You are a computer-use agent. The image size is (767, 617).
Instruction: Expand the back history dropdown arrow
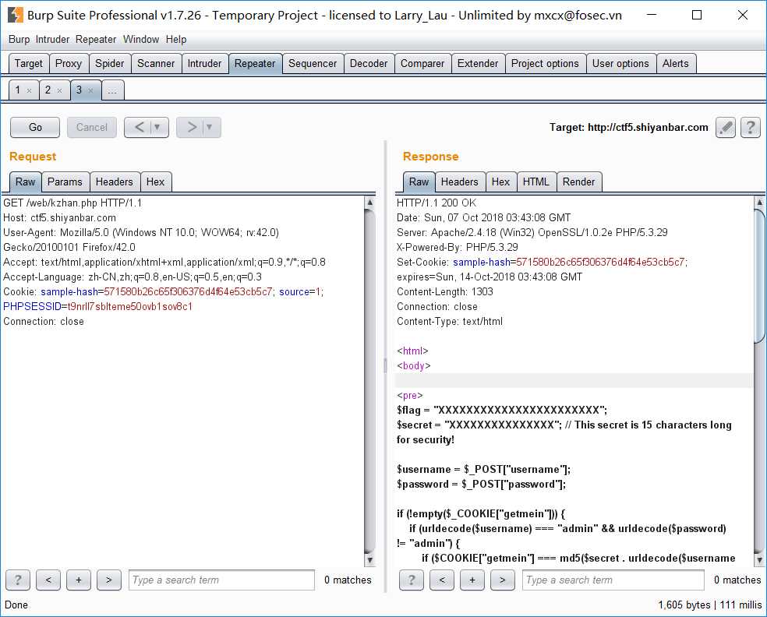click(x=157, y=127)
